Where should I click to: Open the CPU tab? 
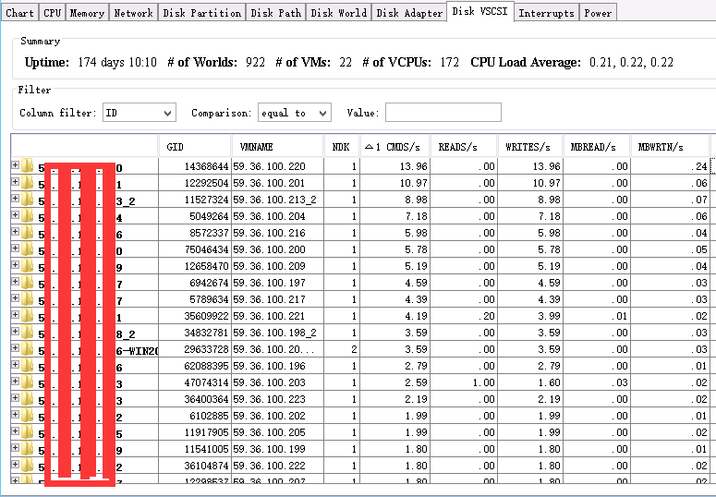(x=52, y=13)
